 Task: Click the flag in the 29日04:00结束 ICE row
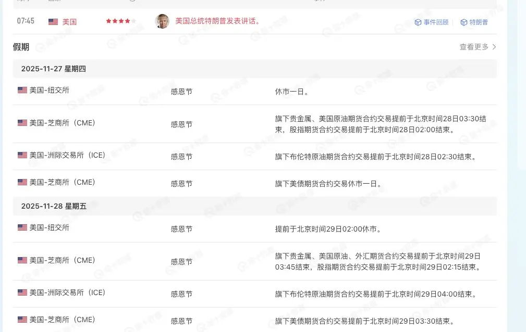coord(22,292)
